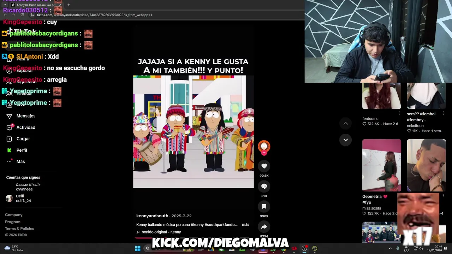Like the Kenny video with the heart icon
Image resolution: width=452 pixels, height=254 pixels.
tap(264, 166)
